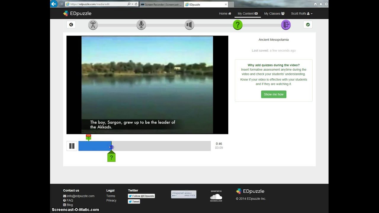Click the NEW question marker above timeline
This screenshot has height=213, width=379.
(89, 137)
